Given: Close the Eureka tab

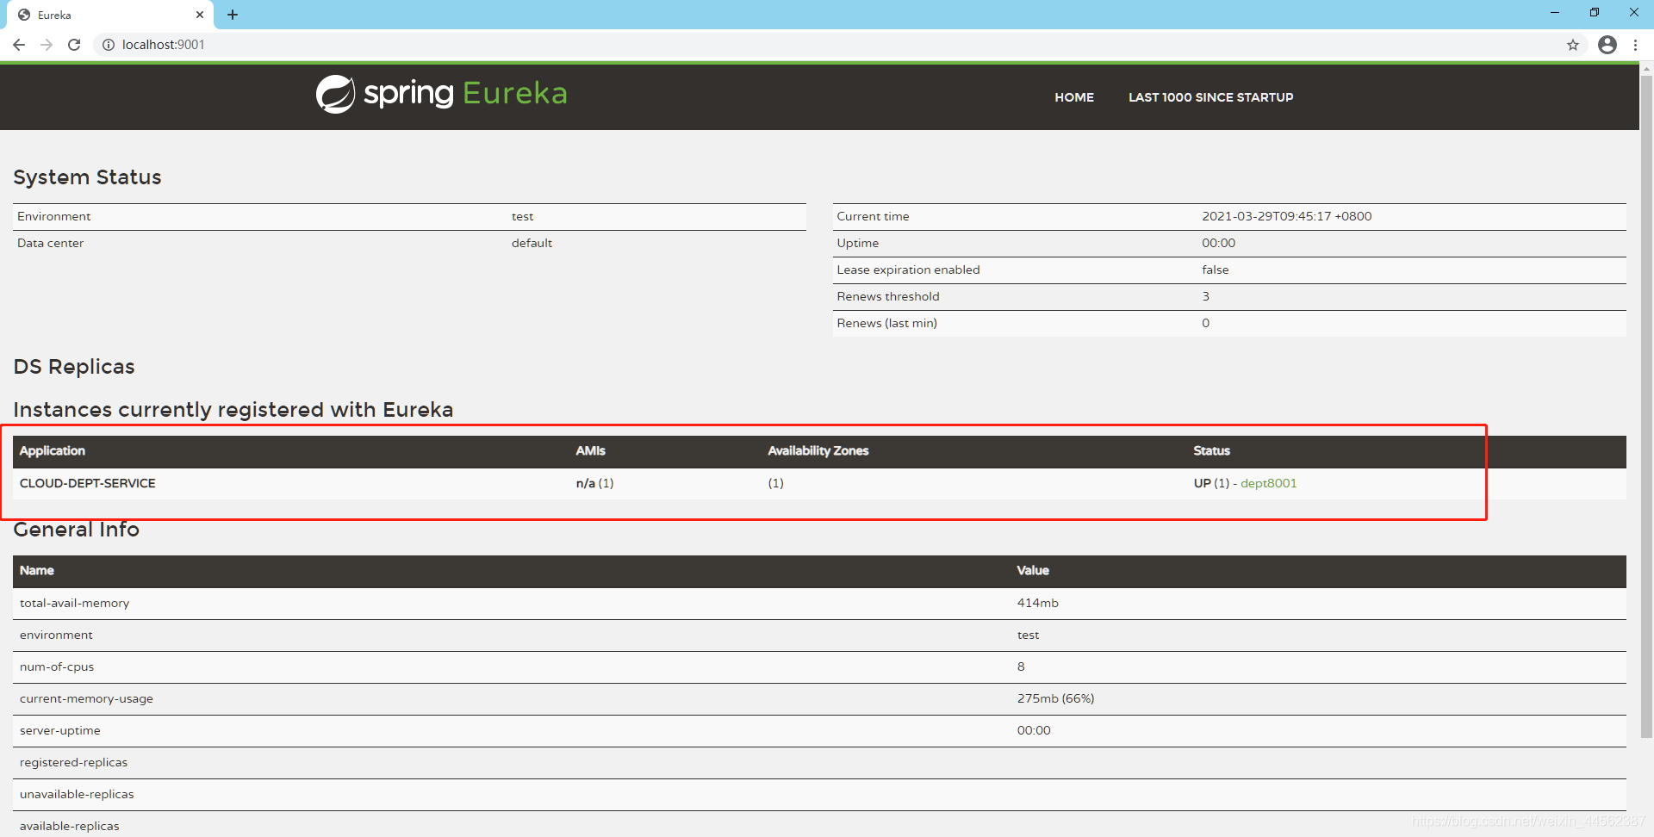Looking at the screenshot, I should pyautogui.click(x=200, y=15).
